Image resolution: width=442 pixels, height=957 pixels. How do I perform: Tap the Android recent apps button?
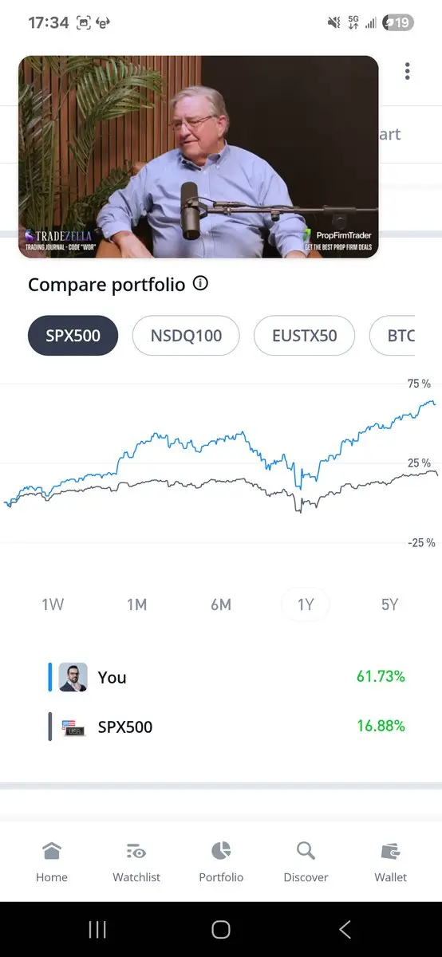[x=97, y=929]
